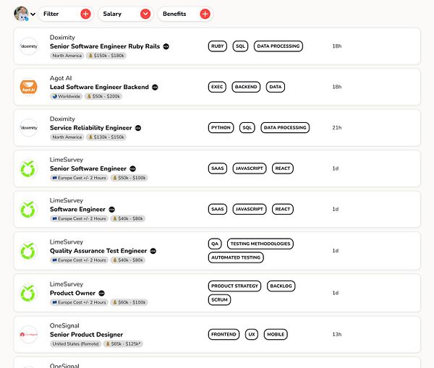
Task: Select the RUBY skill tag
Action: tap(217, 46)
